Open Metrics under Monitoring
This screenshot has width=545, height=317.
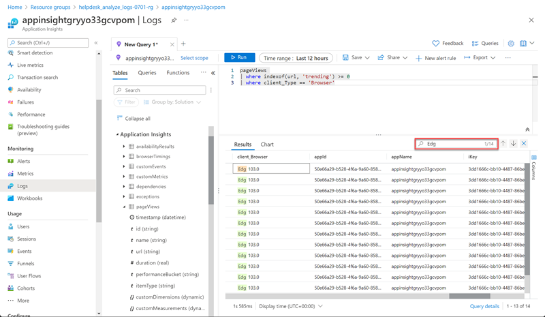click(x=25, y=173)
